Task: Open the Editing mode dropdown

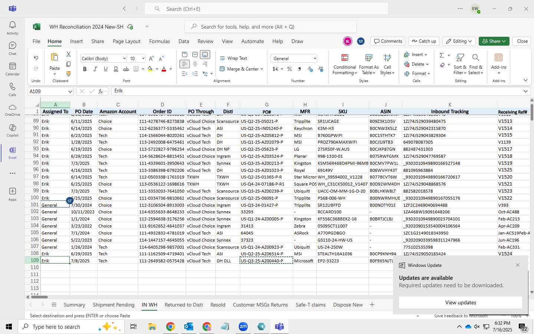Action: 459,41
